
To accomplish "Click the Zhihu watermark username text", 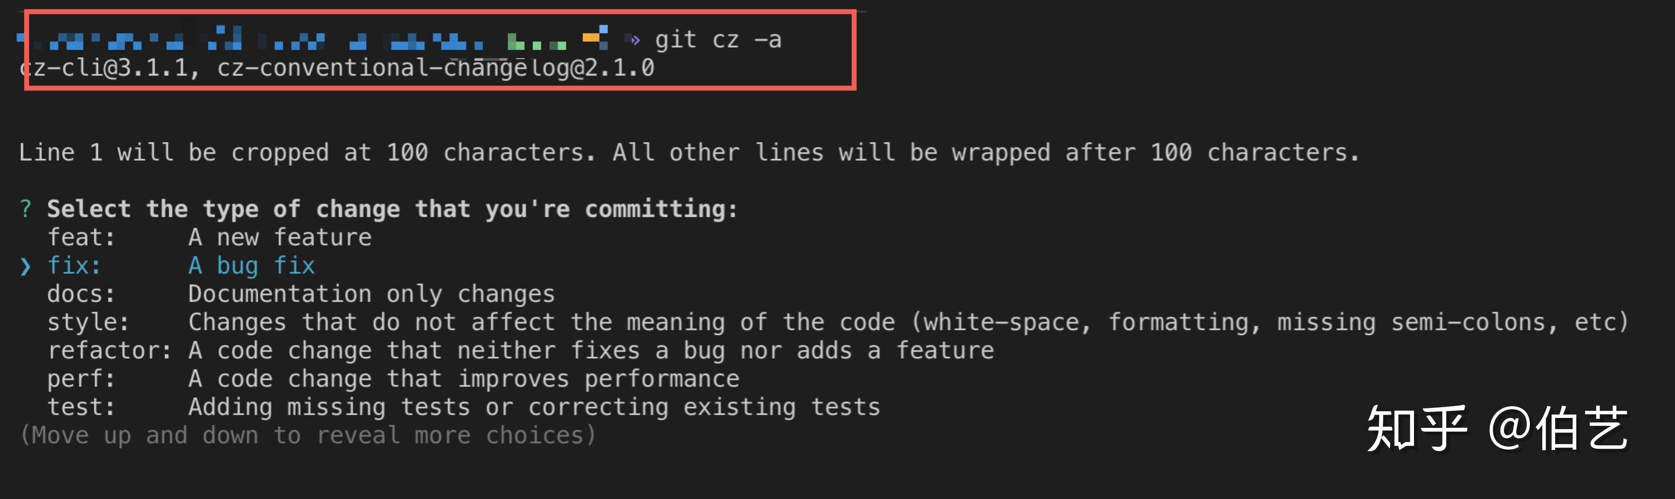I will 1558,427.
